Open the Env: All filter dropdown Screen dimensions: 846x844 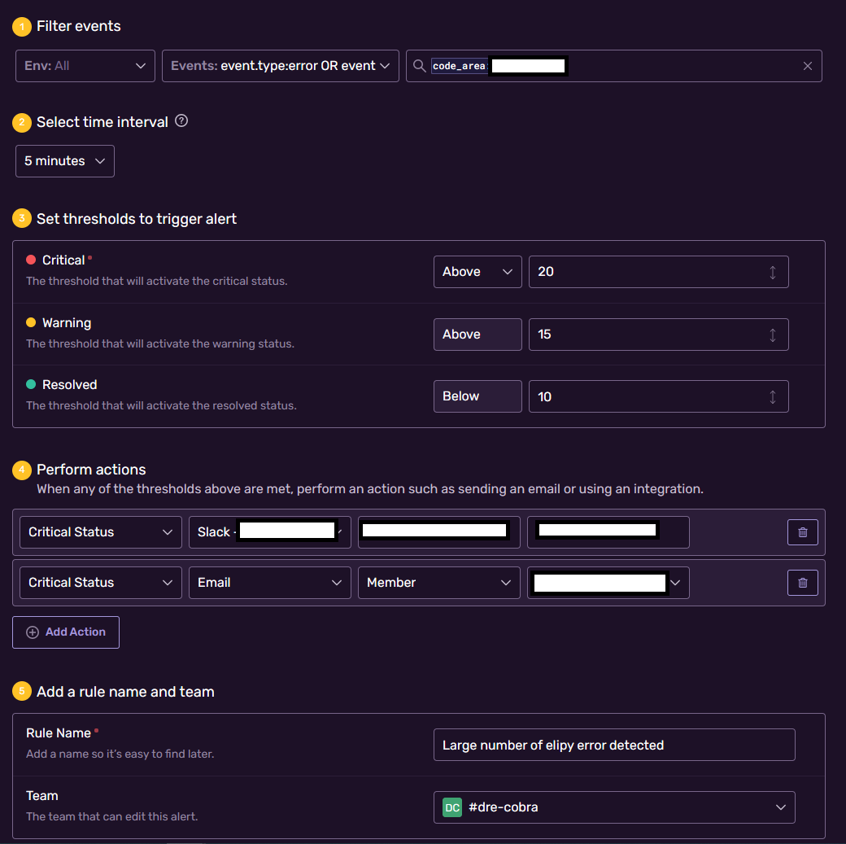[85, 66]
